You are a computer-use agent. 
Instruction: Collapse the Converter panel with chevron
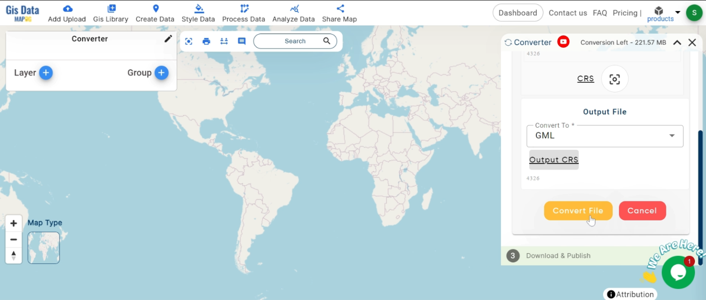(x=677, y=42)
